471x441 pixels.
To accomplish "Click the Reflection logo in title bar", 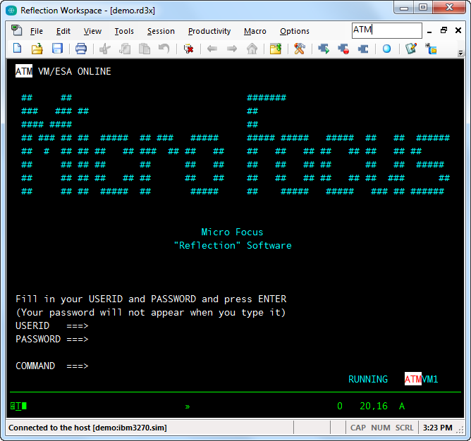I will click(11, 11).
